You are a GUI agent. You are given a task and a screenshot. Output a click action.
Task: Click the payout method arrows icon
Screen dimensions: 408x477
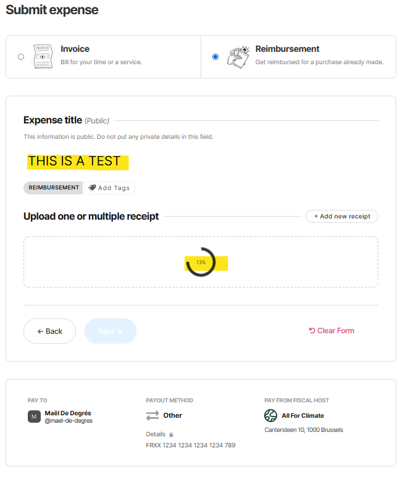coord(152,415)
